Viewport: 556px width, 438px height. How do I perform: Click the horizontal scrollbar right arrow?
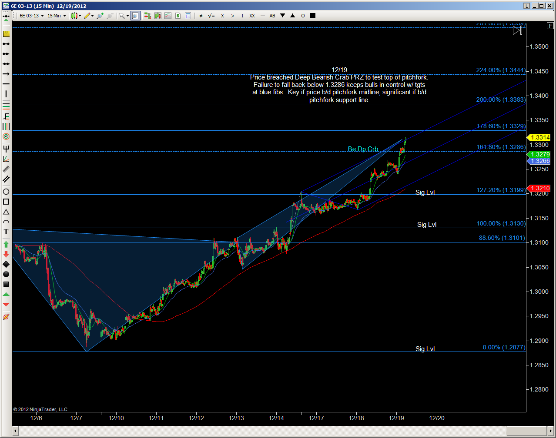[x=551, y=431]
